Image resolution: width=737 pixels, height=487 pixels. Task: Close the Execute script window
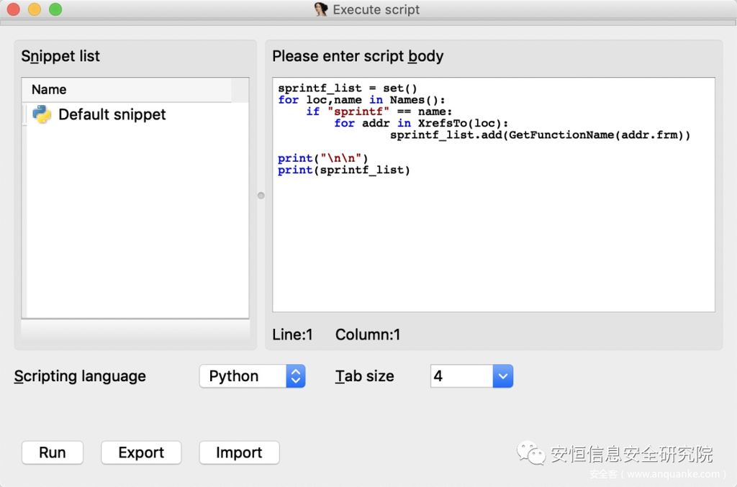coord(14,10)
